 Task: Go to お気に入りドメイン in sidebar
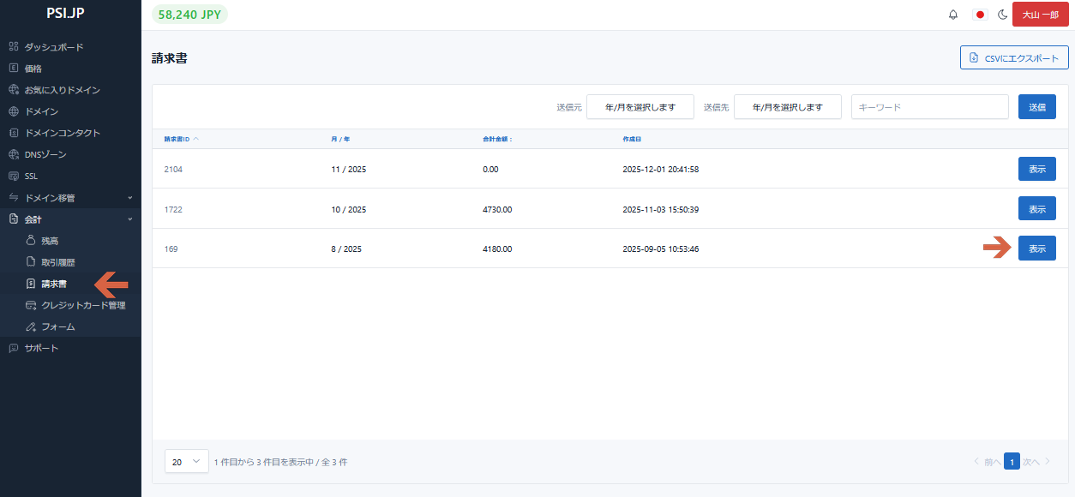pos(62,90)
